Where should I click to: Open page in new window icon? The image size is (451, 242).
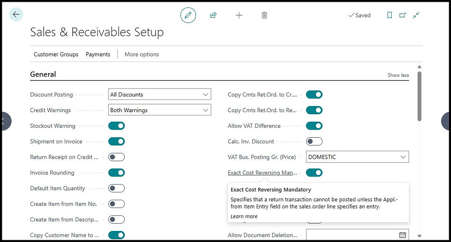(x=402, y=15)
